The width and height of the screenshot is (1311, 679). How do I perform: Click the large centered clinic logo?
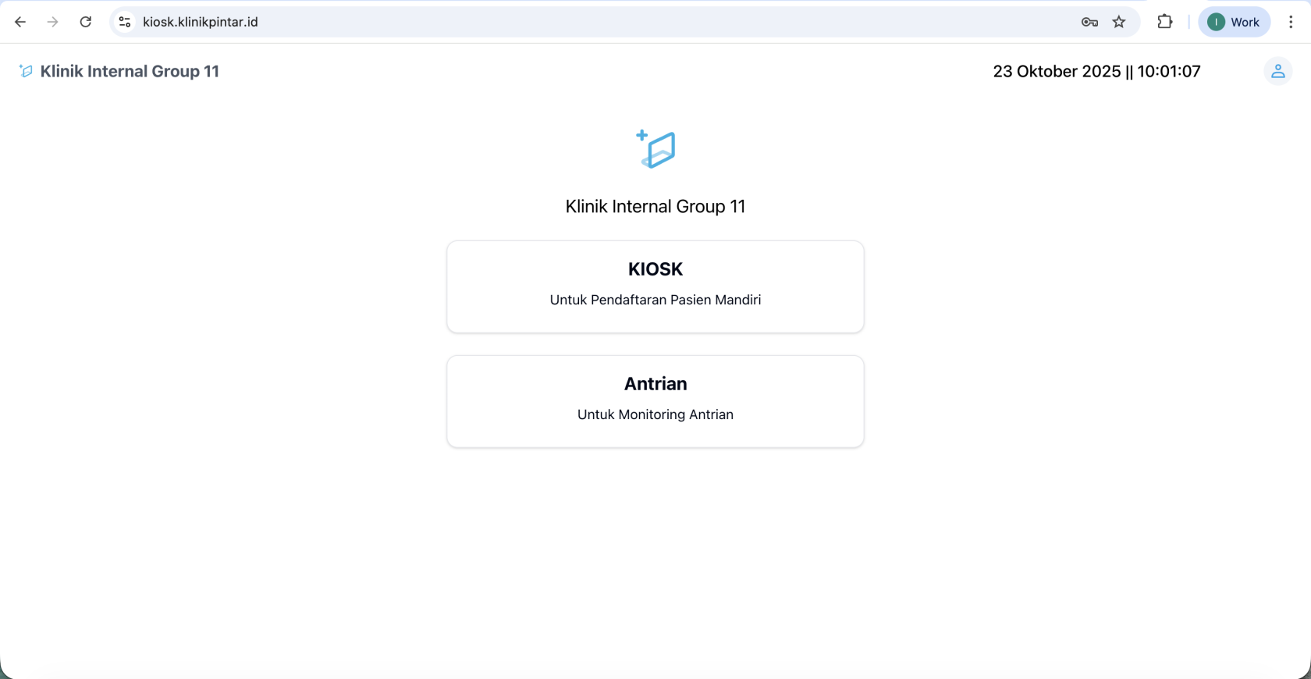[655, 149]
